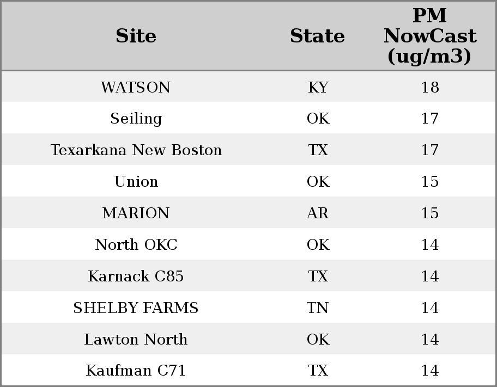Select the WATSON site cell

pos(136,87)
